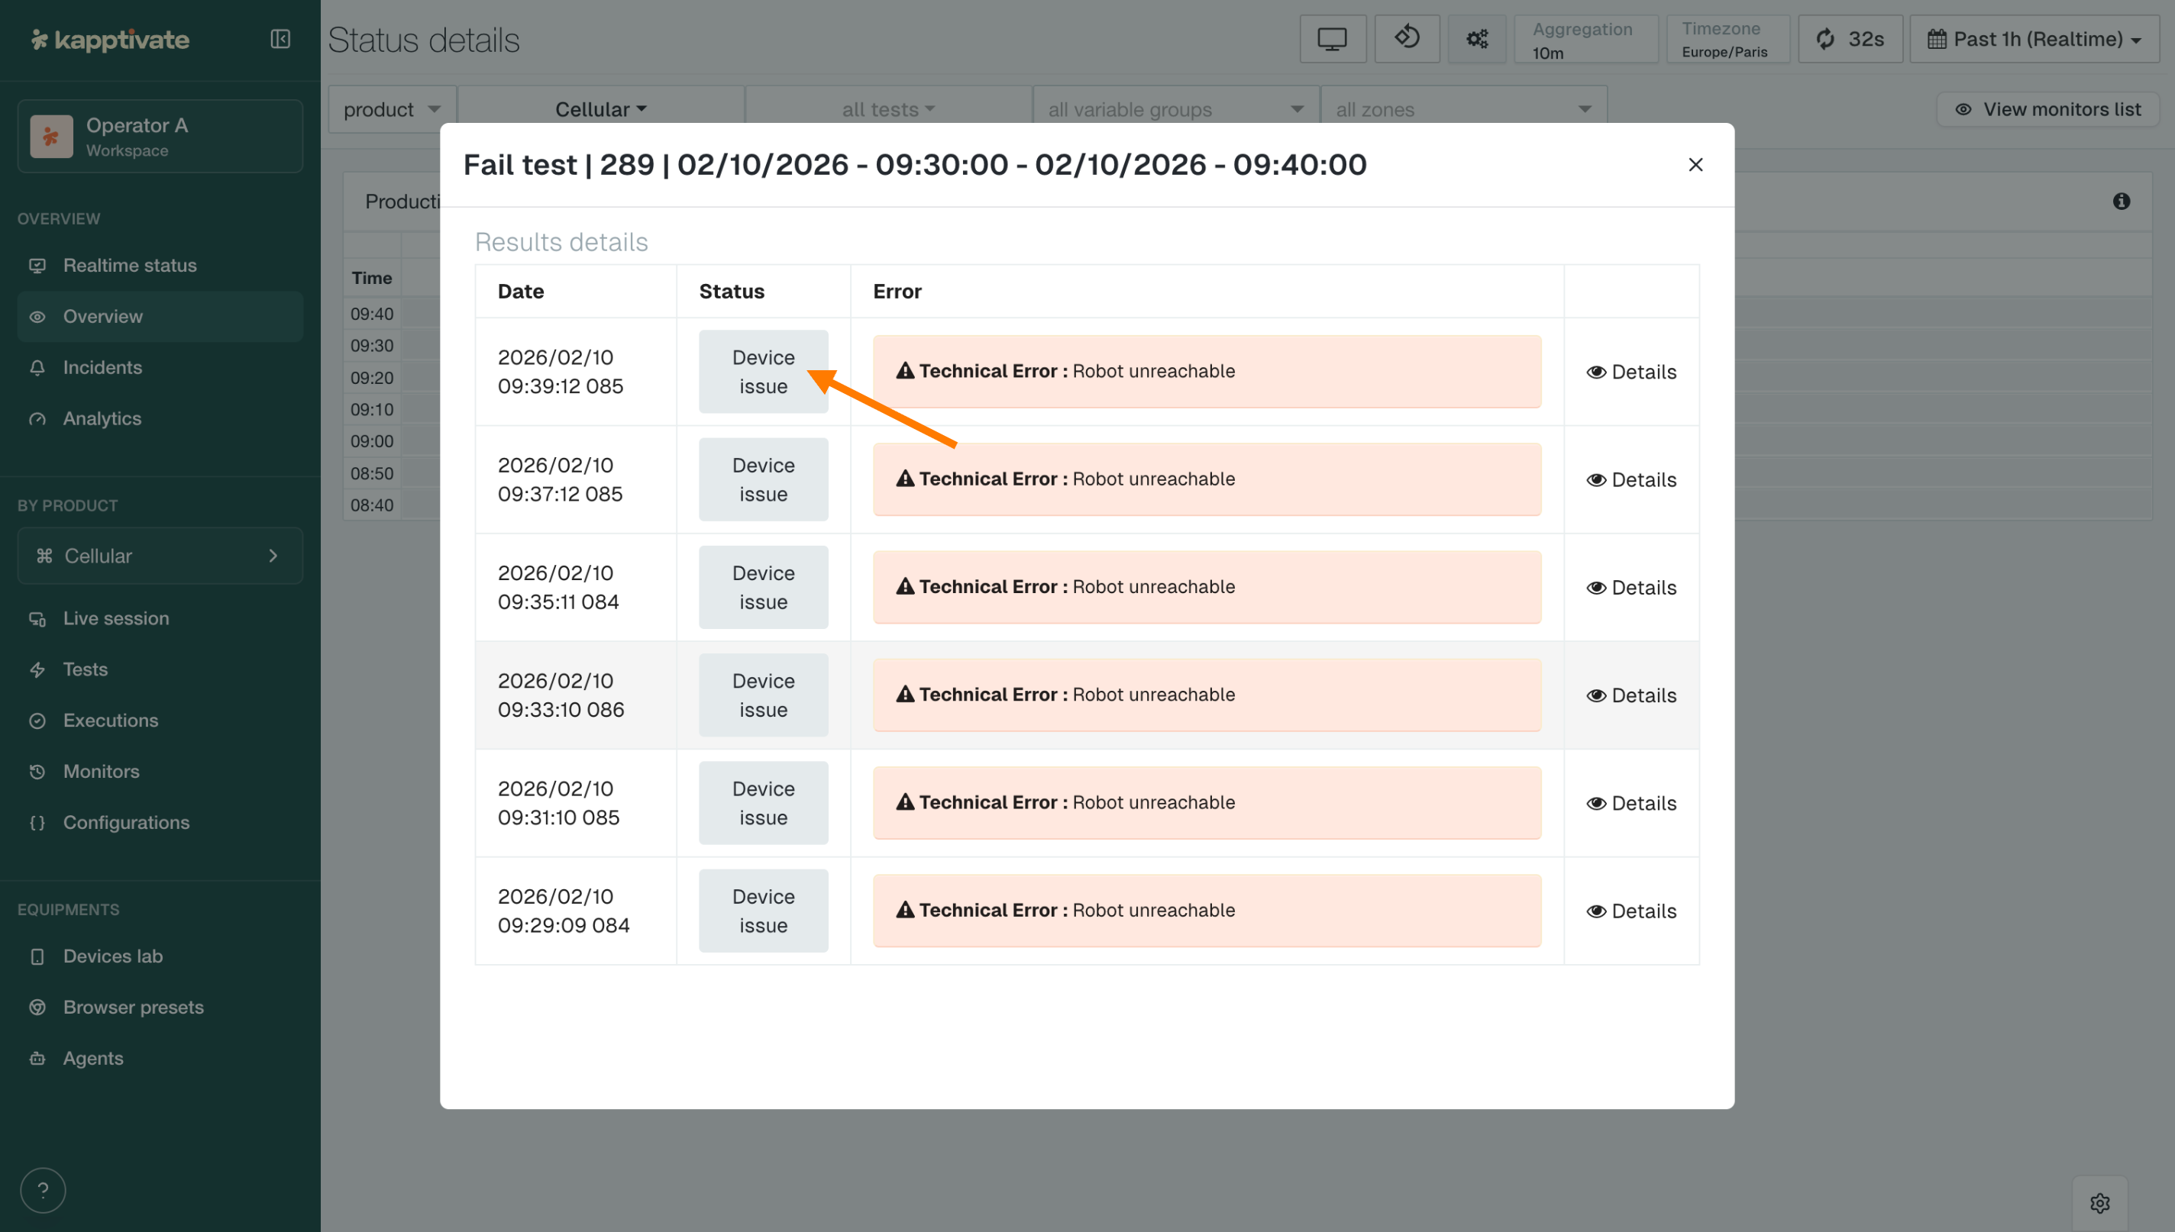2175x1232 pixels.
Task: Open the Past 1h (Realtime) dropdown
Action: pos(2034,39)
